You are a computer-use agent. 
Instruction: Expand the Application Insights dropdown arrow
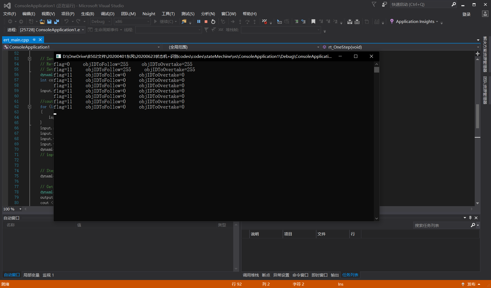click(x=437, y=22)
